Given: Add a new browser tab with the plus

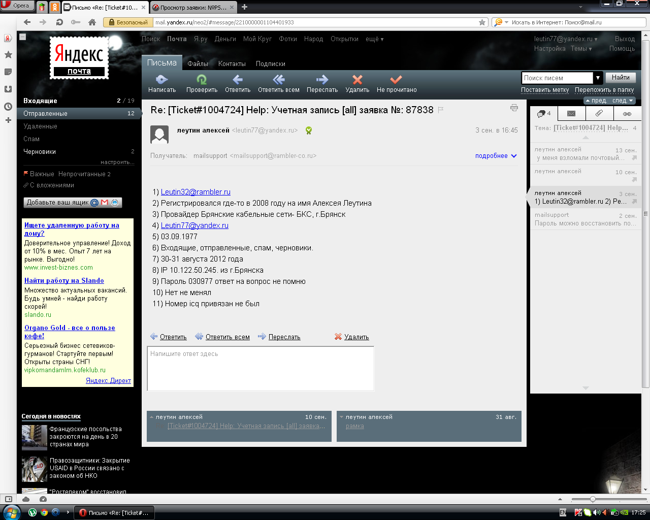Looking at the screenshot, I should 244,7.
